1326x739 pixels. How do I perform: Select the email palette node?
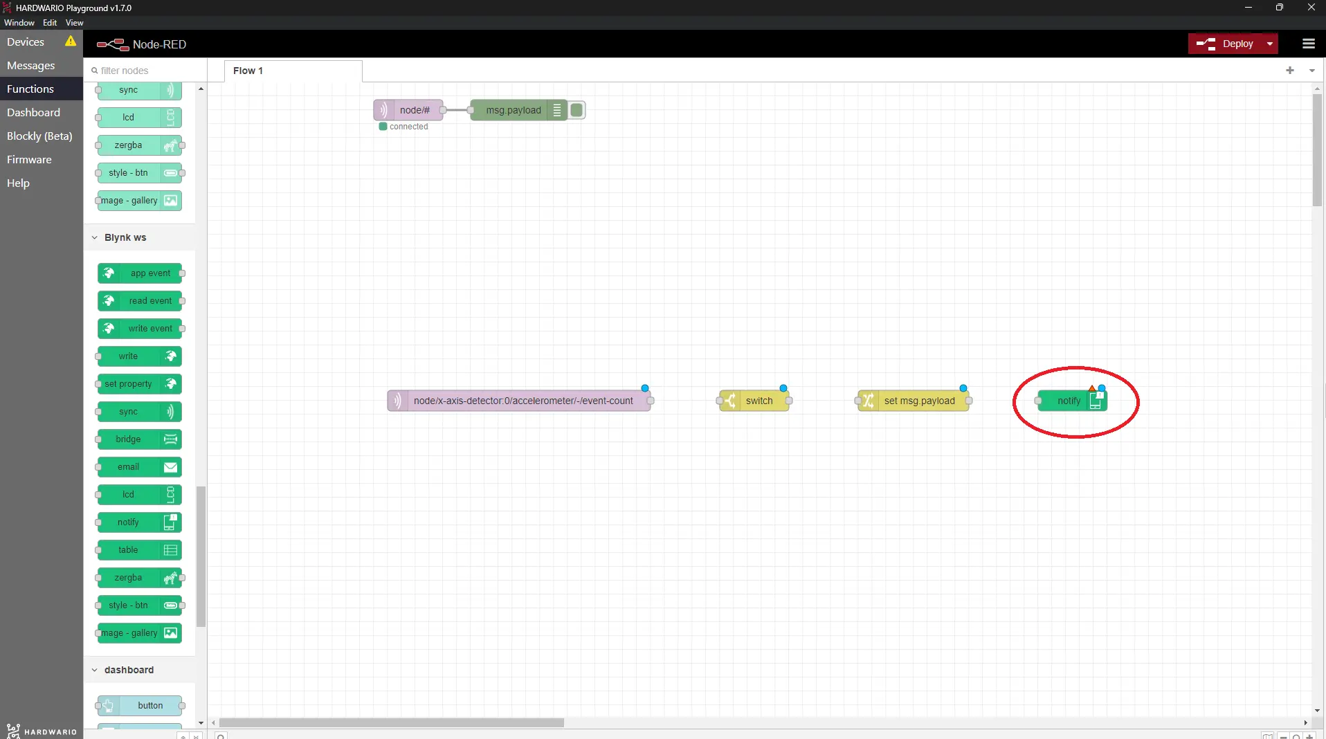pyautogui.click(x=140, y=467)
